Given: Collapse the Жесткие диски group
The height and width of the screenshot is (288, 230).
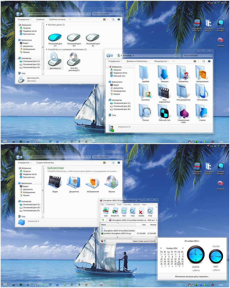Looking at the screenshot, I should click(46, 25).
